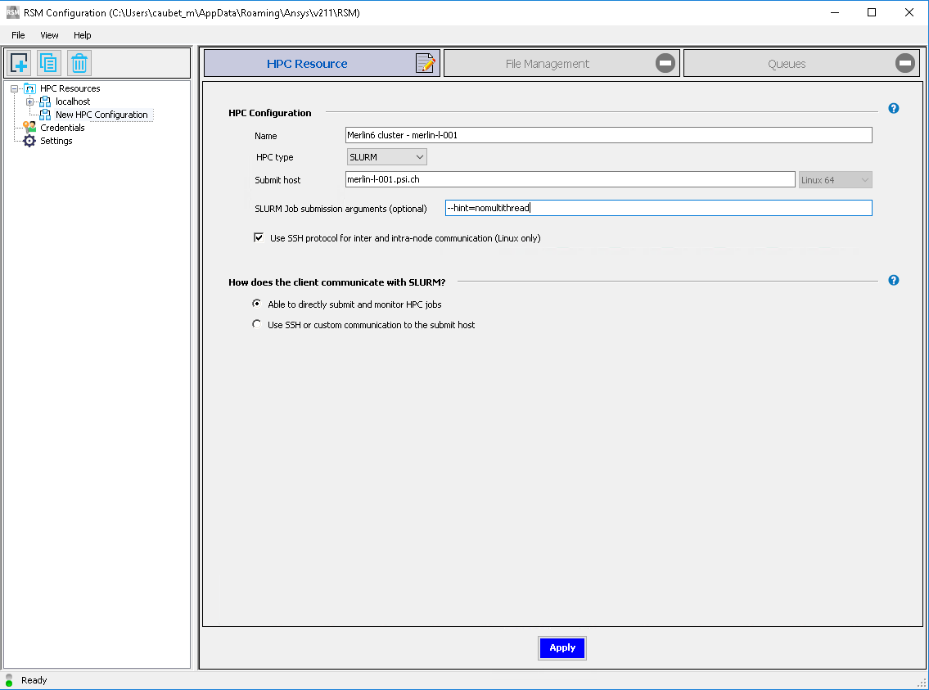Click the delete configuration trash icon

pyautogui.click(x=79, y=63)
